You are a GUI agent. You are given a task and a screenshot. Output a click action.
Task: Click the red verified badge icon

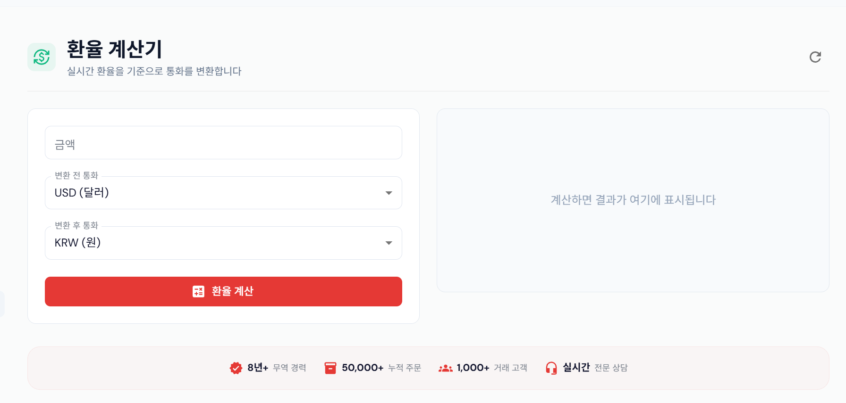tap(236, 368)
